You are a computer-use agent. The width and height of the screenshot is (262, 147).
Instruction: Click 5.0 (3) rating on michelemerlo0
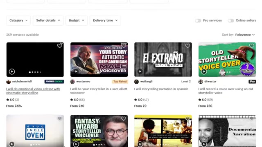coord(13,100)
